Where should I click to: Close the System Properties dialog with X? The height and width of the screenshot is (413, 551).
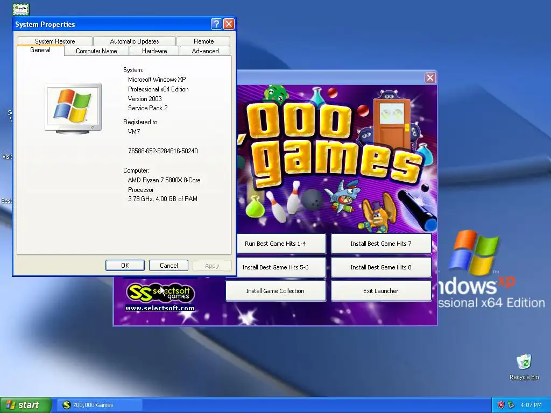coord(229,24)
